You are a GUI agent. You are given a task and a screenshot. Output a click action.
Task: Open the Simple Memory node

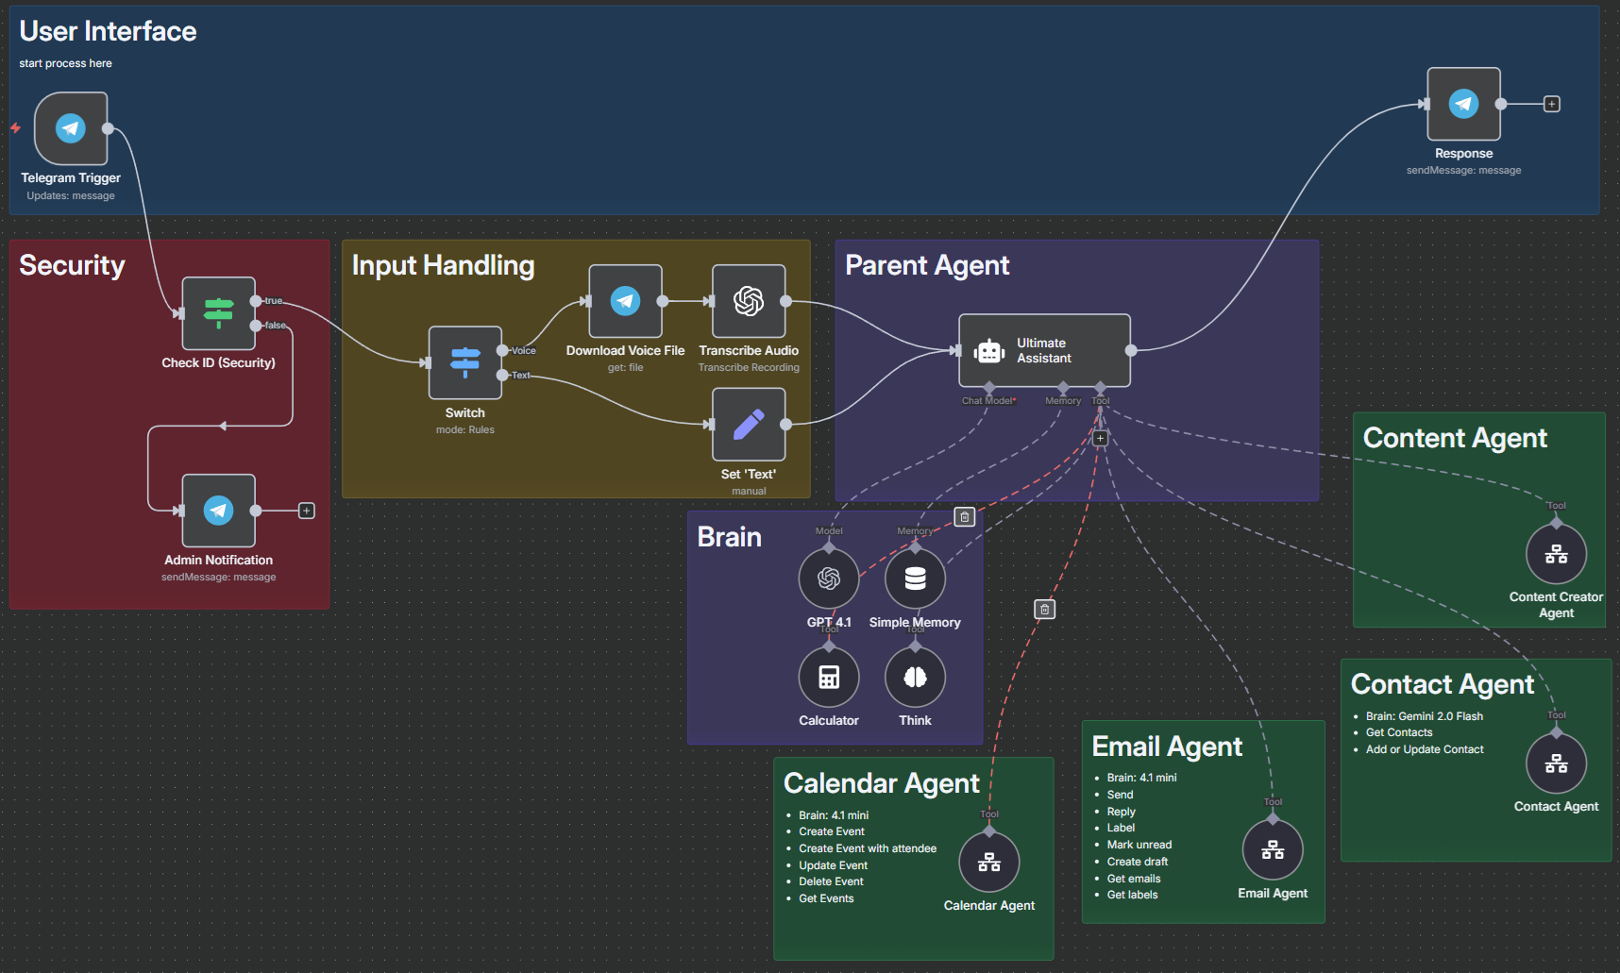coord(914,577)
